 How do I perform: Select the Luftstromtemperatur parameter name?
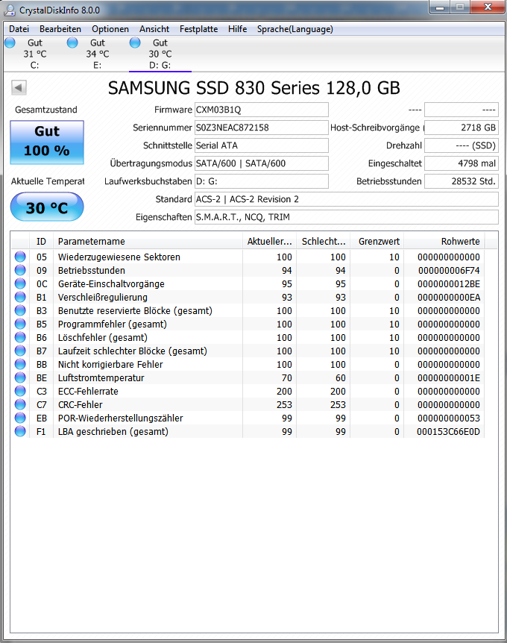pyautogui.click(x=101, y=378)
